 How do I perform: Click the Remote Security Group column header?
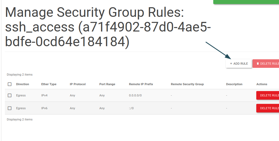187,84
